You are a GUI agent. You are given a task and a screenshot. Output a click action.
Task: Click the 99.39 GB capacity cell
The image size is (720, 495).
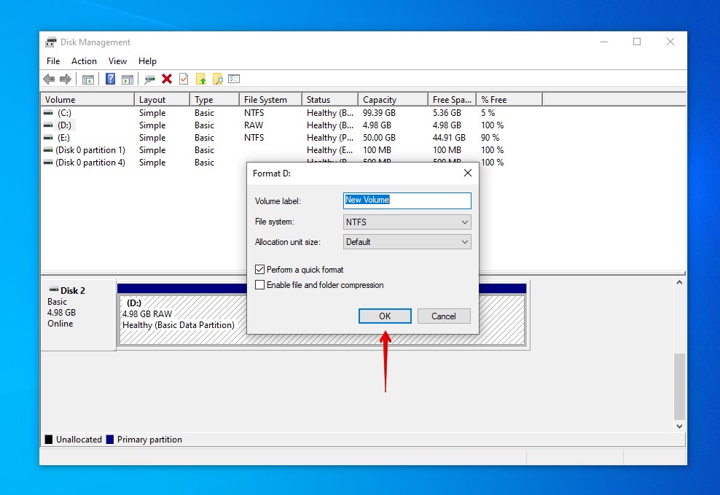pyautogui.click(x=379, y=112)
